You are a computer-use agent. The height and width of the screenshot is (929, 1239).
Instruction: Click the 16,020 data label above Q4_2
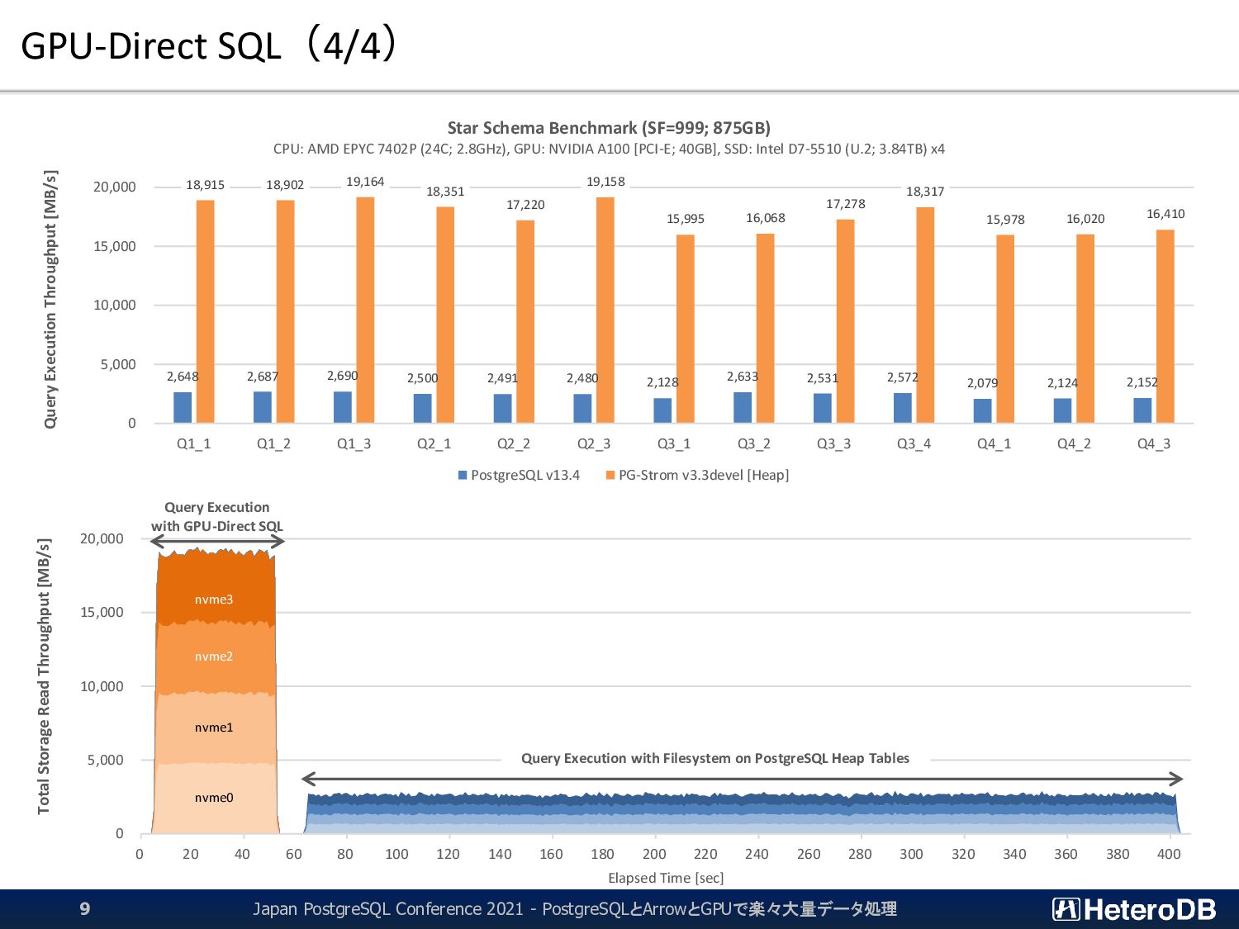pos(1085,219)
